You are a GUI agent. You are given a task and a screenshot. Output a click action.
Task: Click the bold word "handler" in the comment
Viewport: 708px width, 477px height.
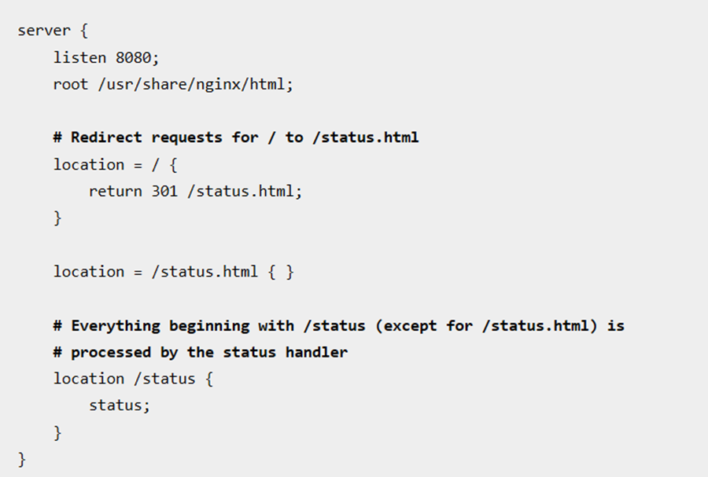pos(316,352)
